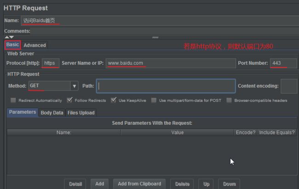This screenshot has width=299, height=189.
Task: Select the Files Upload tab
Action: click(81, 113)
